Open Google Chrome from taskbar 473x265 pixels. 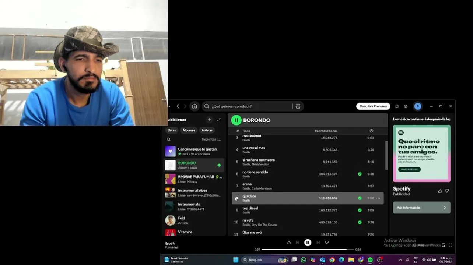pos(332,260)
